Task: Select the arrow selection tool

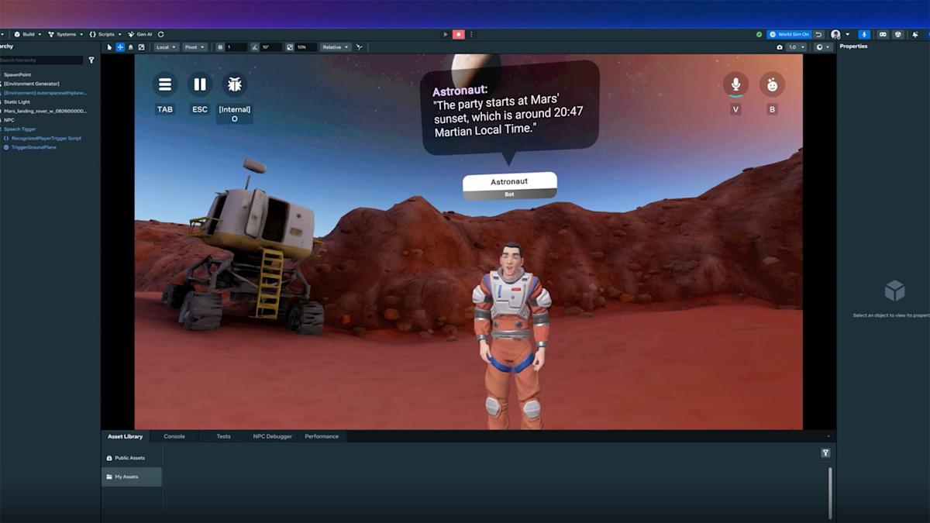Action: (x=108, y=47)
